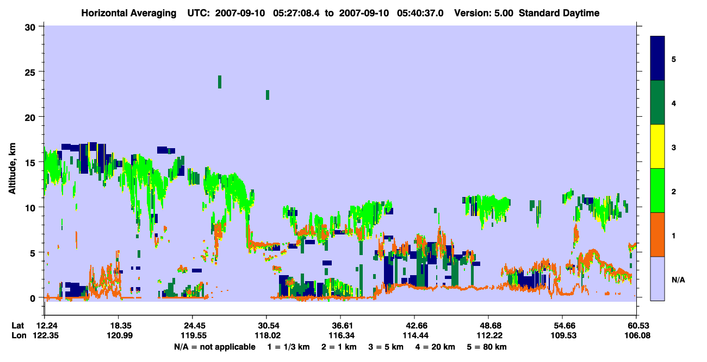Click longitude value 114.44
Viewport: 707px width, 362px height.
(x=414, y=336)
